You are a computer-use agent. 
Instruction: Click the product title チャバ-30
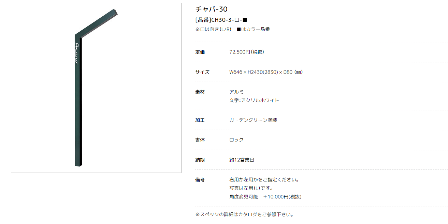point(211,9)
